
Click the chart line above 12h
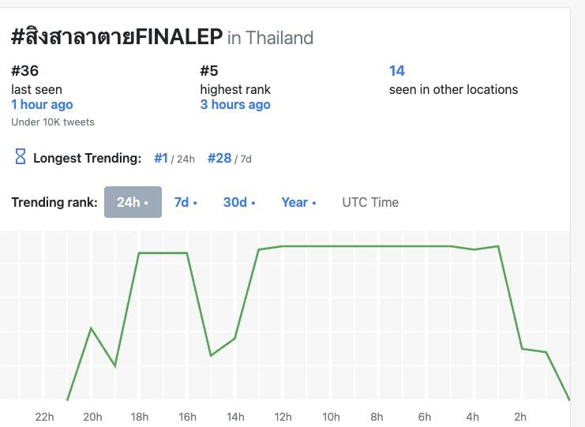[283, 246]
